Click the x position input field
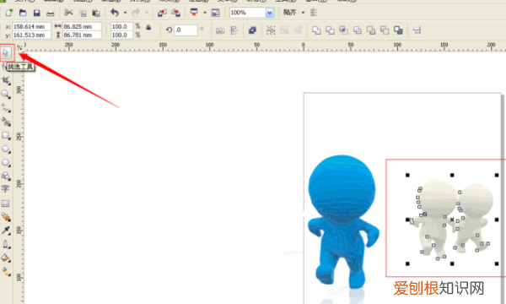 click(31, 26)
